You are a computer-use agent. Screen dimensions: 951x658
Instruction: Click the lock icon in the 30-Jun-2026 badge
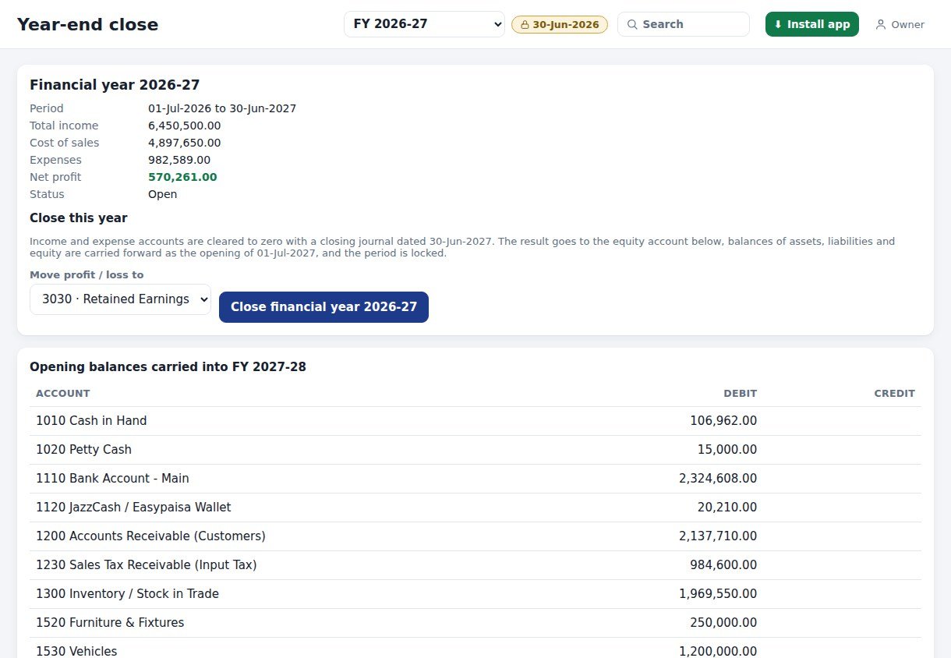525,25
